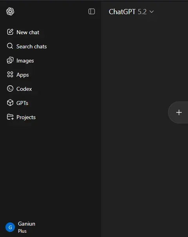Expand the chevron next to 5.2

click(152, 12)
